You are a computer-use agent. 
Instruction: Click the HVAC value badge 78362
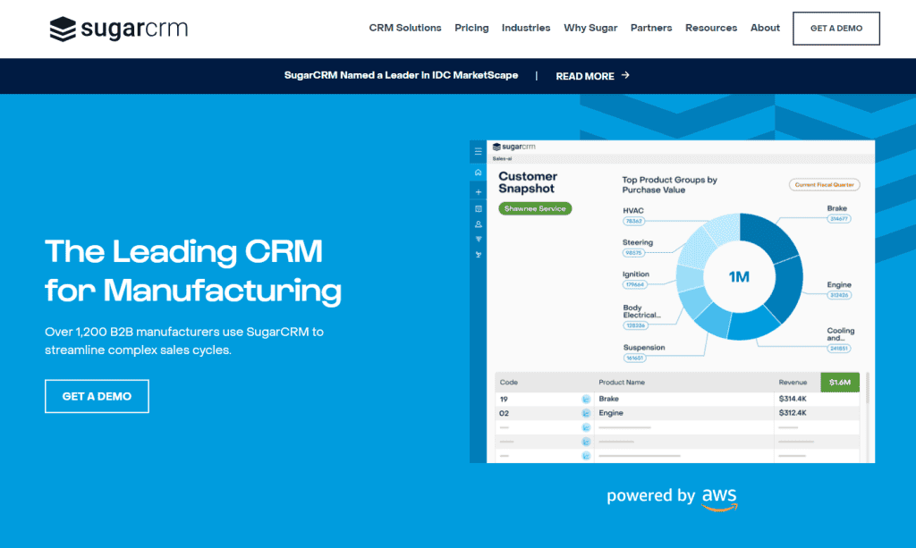point(633,221)
